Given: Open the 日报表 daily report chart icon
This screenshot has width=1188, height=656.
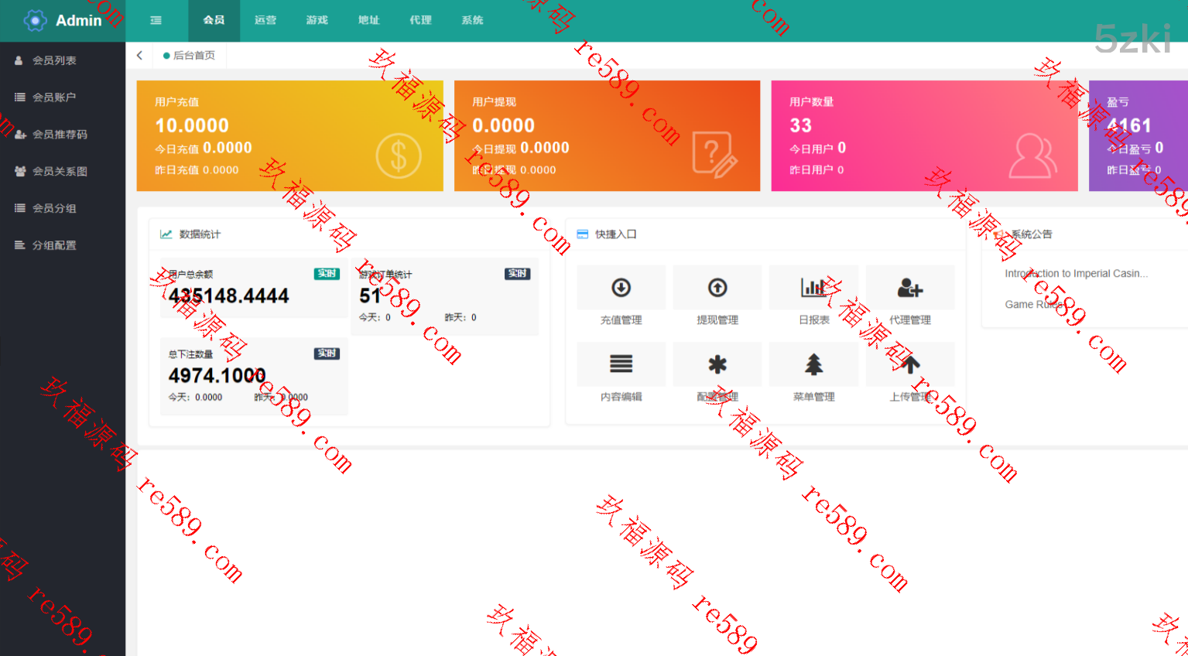Looking at the screenshot, I should [x=813, y=288].
